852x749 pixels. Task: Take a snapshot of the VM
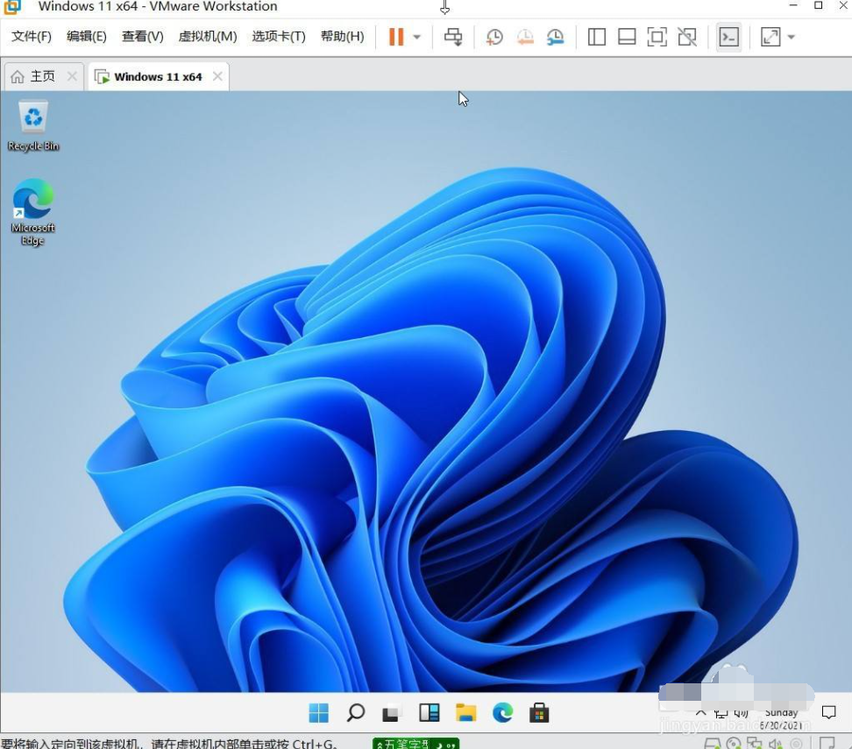495,37
